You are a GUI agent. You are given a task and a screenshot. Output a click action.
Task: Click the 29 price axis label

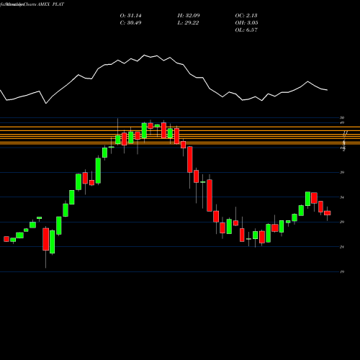342,222
